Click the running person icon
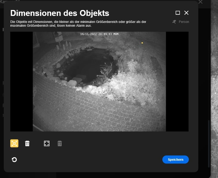The height and width of the screenshot is (178, 218). pyautogui.click(x=174, y=22)
